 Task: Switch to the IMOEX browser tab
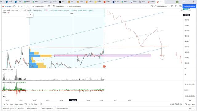134,2
